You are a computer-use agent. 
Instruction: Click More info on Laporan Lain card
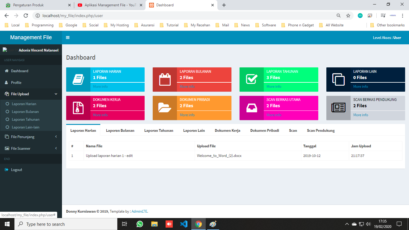[360, 87]
